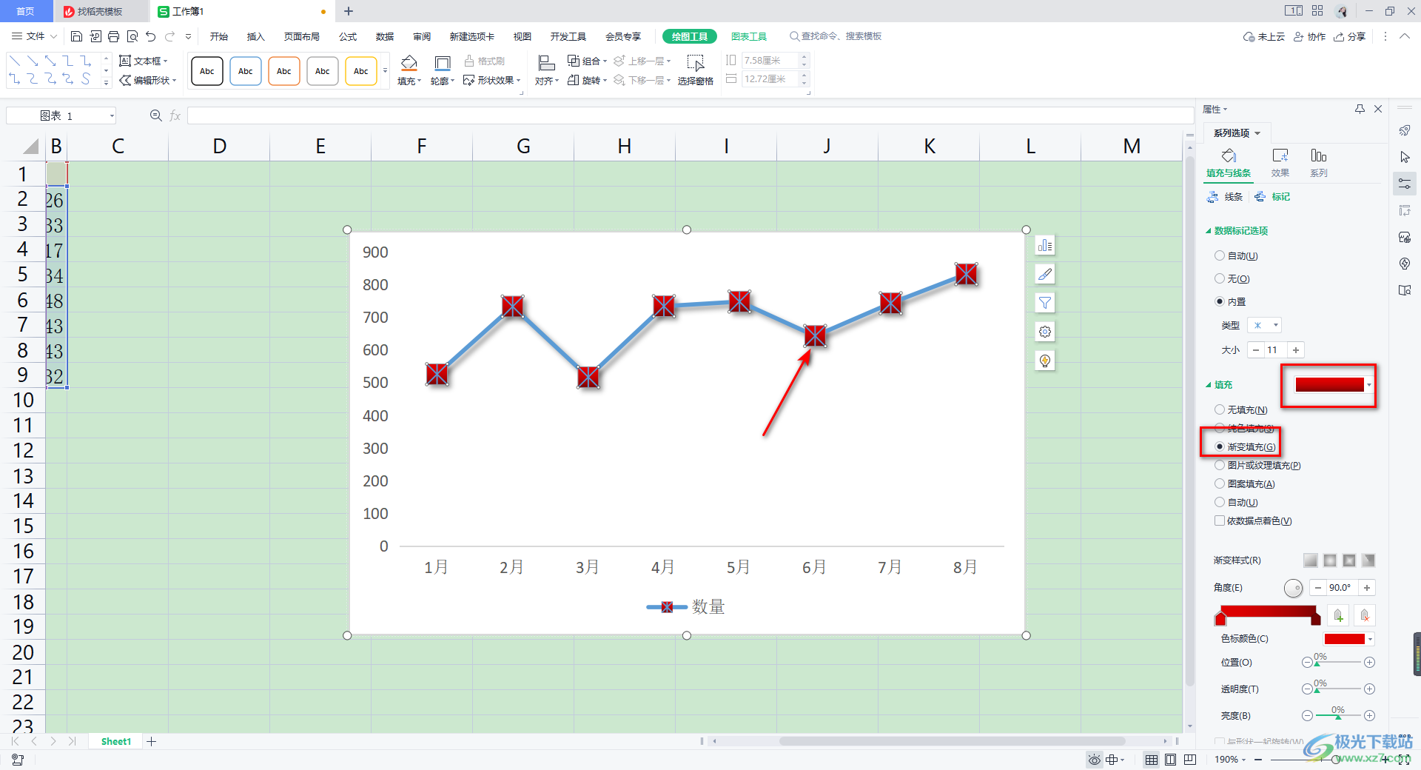Select Pattern Fill radio option
This screenshot has width=1421, height=770.
point(1220,483)
